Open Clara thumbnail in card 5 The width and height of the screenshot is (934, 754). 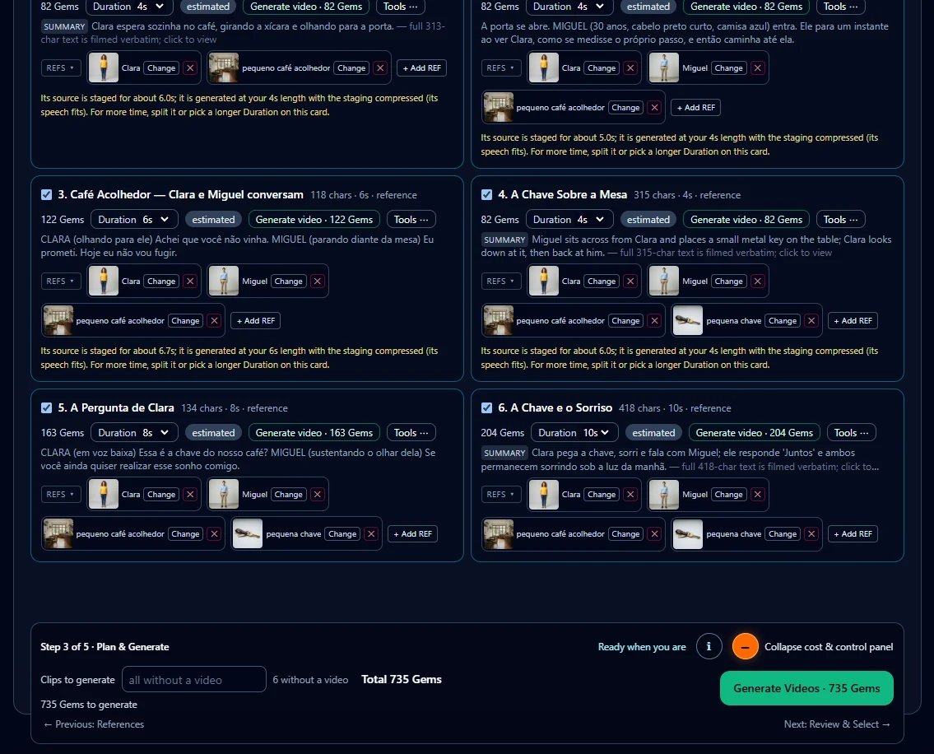(104, 495)
